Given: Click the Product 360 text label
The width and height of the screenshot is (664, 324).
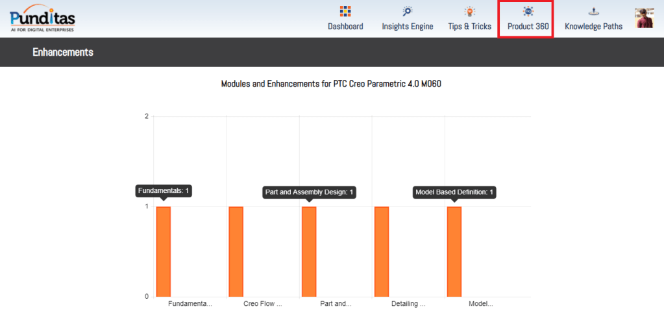Looking at the screenshot, I should point(528,27).
